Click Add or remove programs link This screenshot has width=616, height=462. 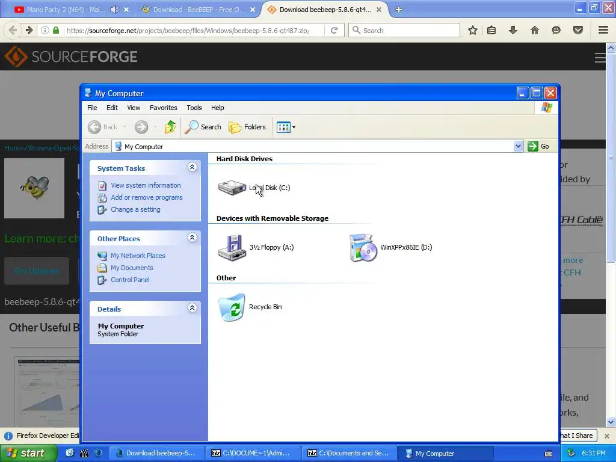click(147, 197)
